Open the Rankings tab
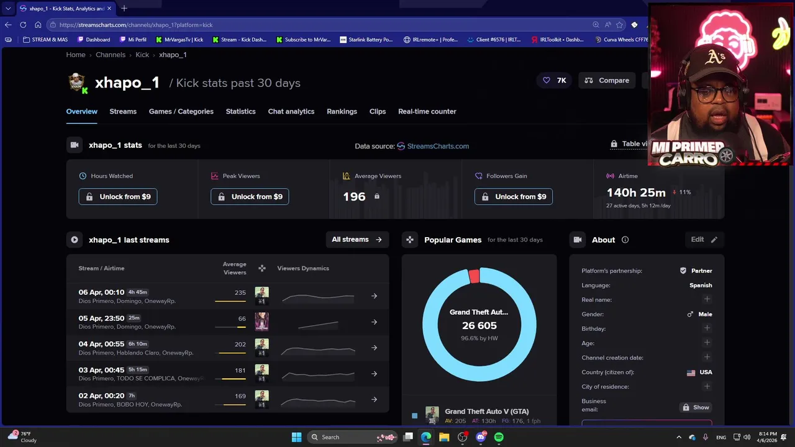This screenshot has width=795, height=447. [342, 112]
